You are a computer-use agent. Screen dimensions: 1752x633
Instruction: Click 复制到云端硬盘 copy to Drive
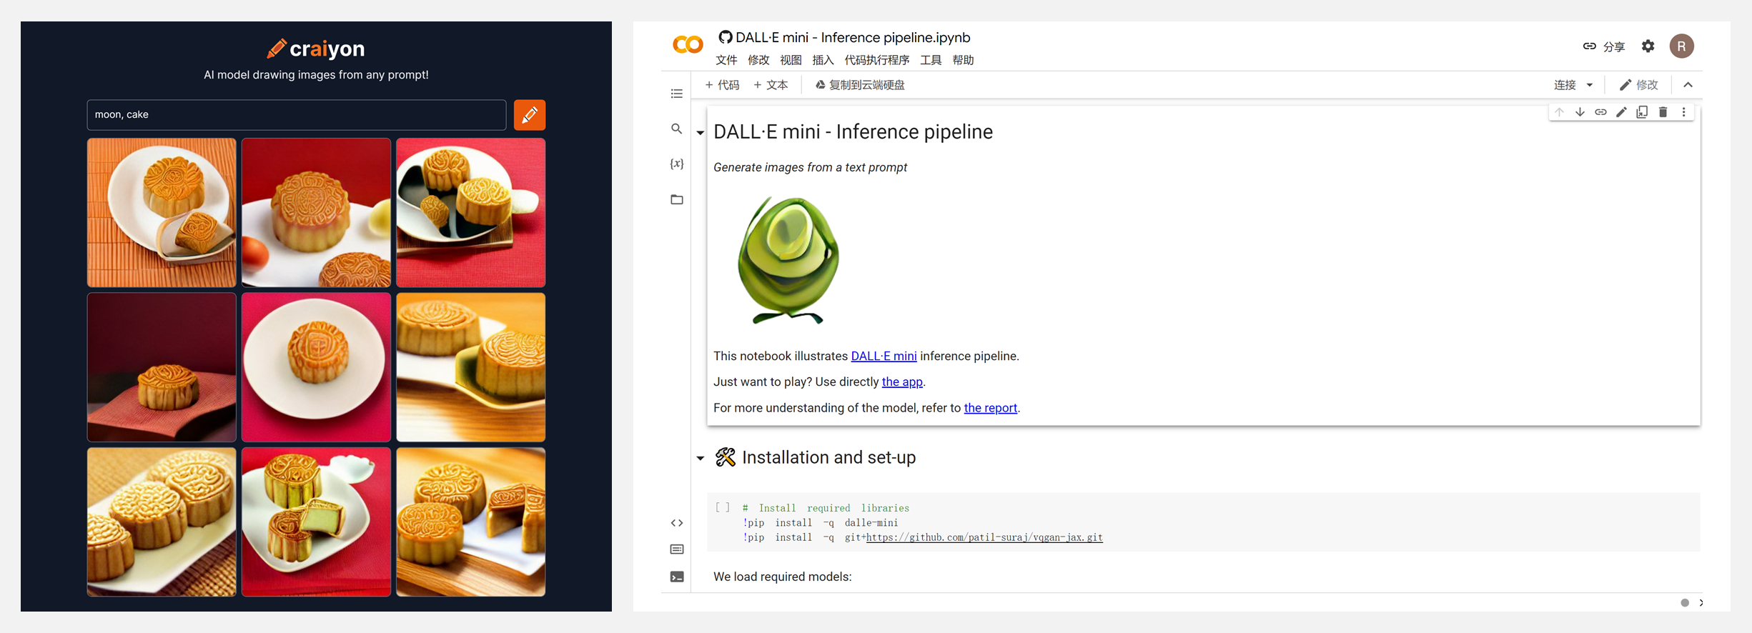tap(860, 85)
